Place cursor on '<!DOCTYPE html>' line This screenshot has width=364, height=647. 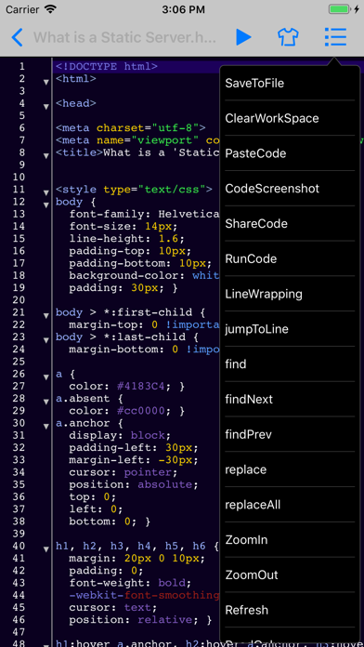[107, 66]
